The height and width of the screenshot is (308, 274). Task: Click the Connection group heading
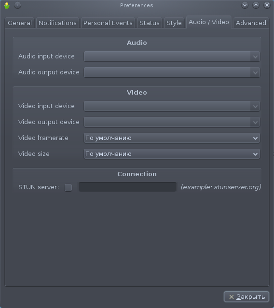[137, 174]
